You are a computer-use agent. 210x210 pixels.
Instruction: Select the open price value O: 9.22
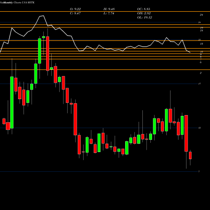pos(75,9)
